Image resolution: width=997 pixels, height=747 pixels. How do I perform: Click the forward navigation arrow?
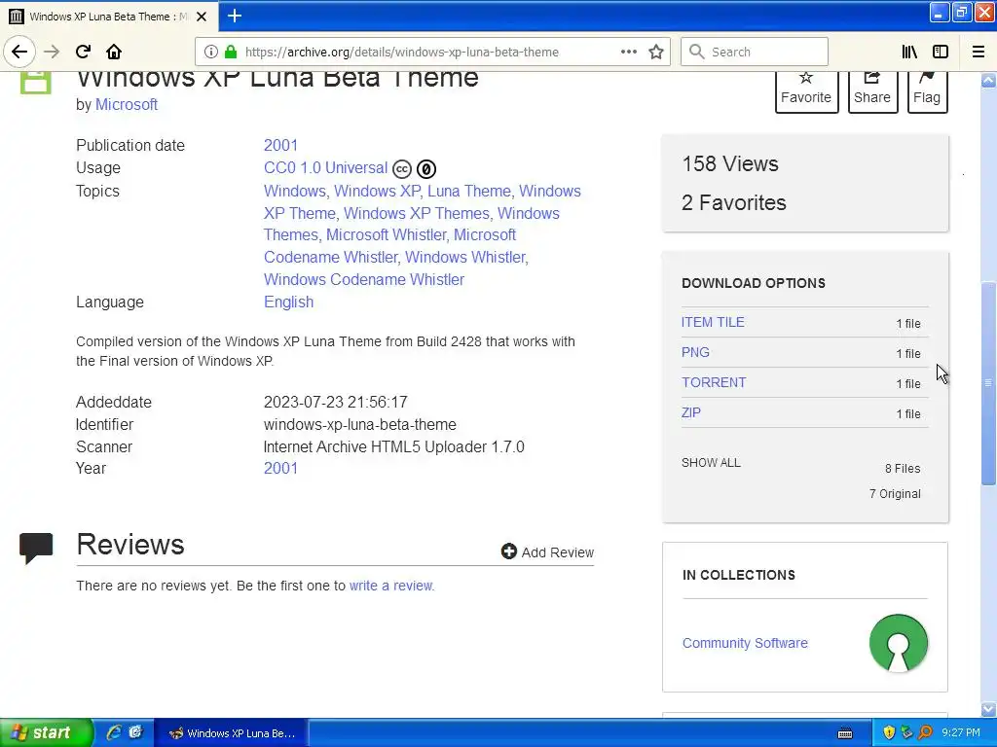point(52,52)
